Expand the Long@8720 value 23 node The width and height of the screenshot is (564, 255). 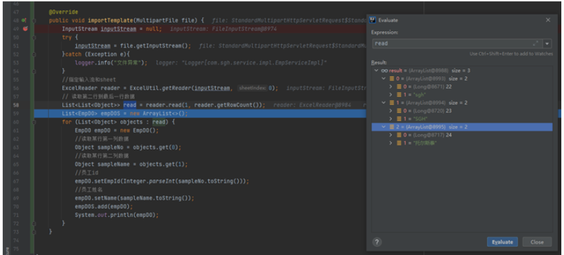click(x=392, y=111)
